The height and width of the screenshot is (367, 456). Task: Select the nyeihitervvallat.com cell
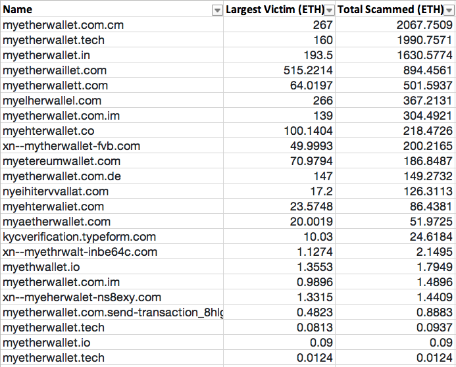coord(56,191)
